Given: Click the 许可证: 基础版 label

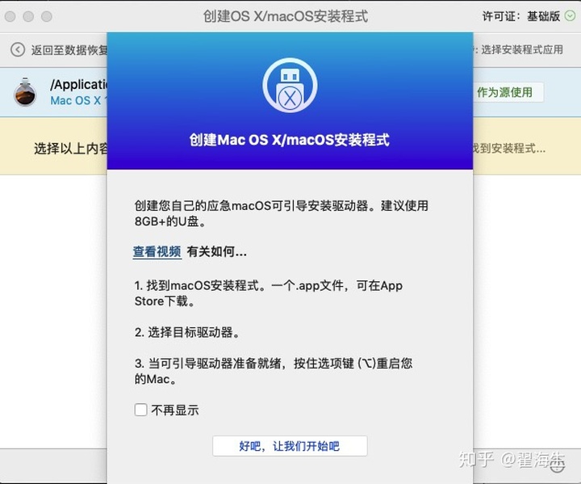Looking at the screenshot, I should click(x=521, y=16).
